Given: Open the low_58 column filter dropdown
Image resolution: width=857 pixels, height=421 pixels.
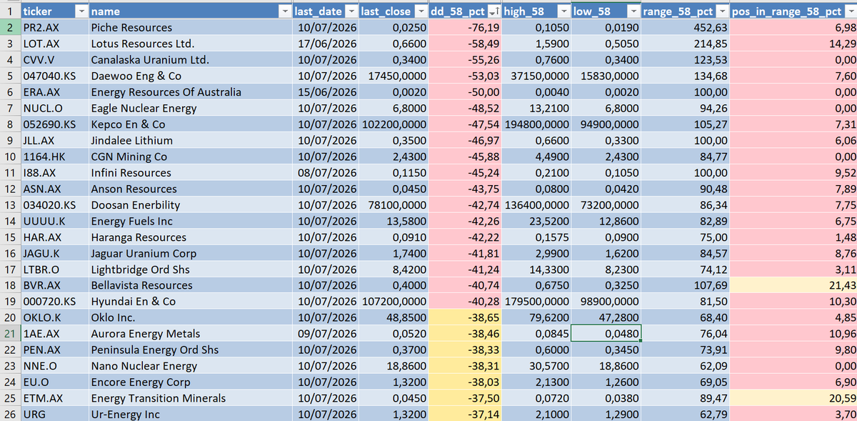Looking at the screenshot, I should pyautogui.click(x=633, y=11).
